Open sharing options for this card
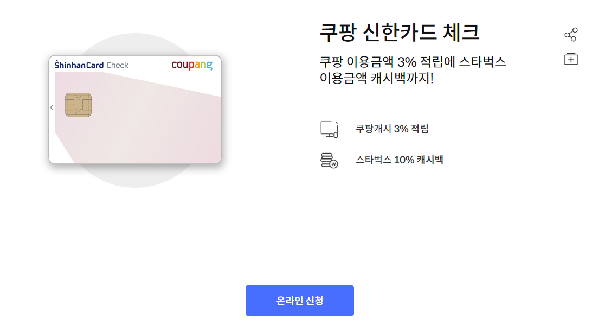Viewport: 592px width, 331px height. coord(571,34)
